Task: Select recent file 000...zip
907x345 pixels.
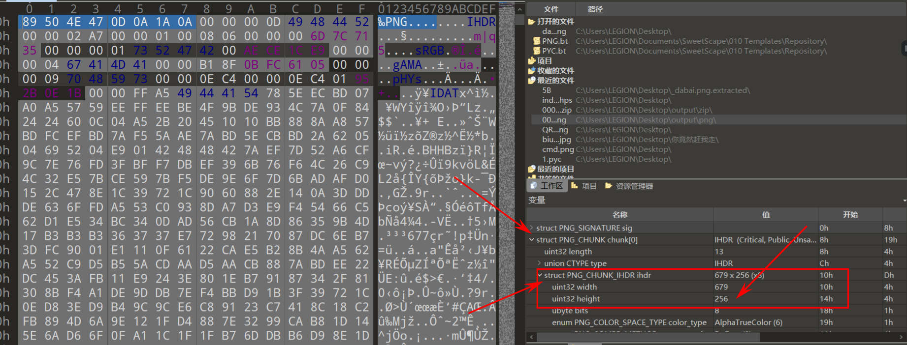Action: pos(716,110)
